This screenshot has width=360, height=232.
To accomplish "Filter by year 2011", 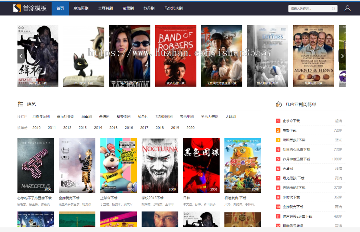I will (x=52, y=128).
